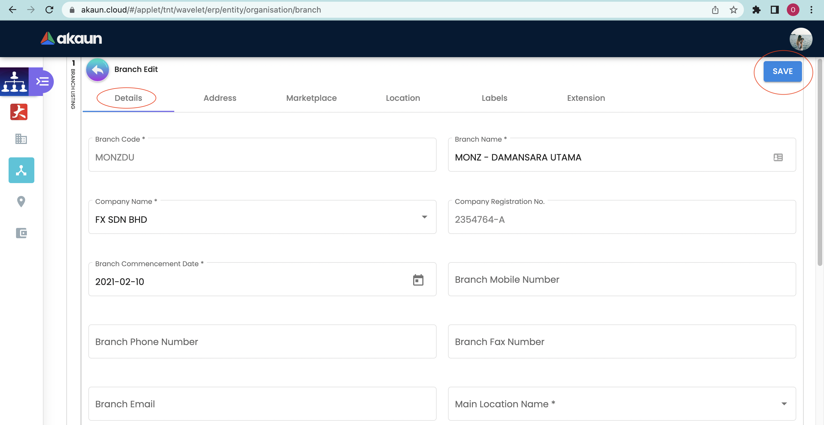Open the company building sidebar icon
This screenshot has height=425, width=824.
(21, 139)
